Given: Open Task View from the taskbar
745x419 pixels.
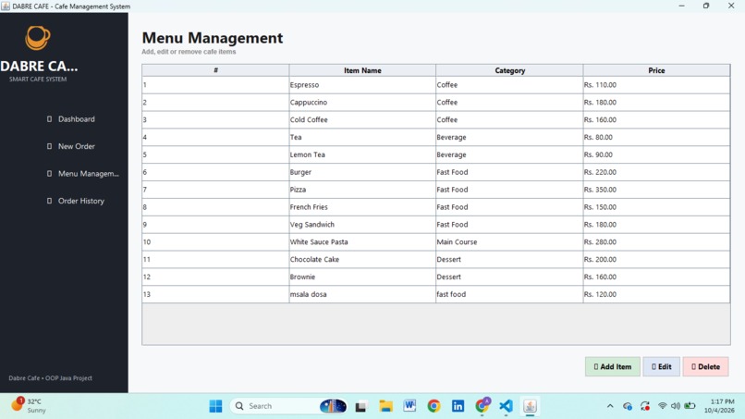Looking at the screenshot, I should (x=361, y=406).
